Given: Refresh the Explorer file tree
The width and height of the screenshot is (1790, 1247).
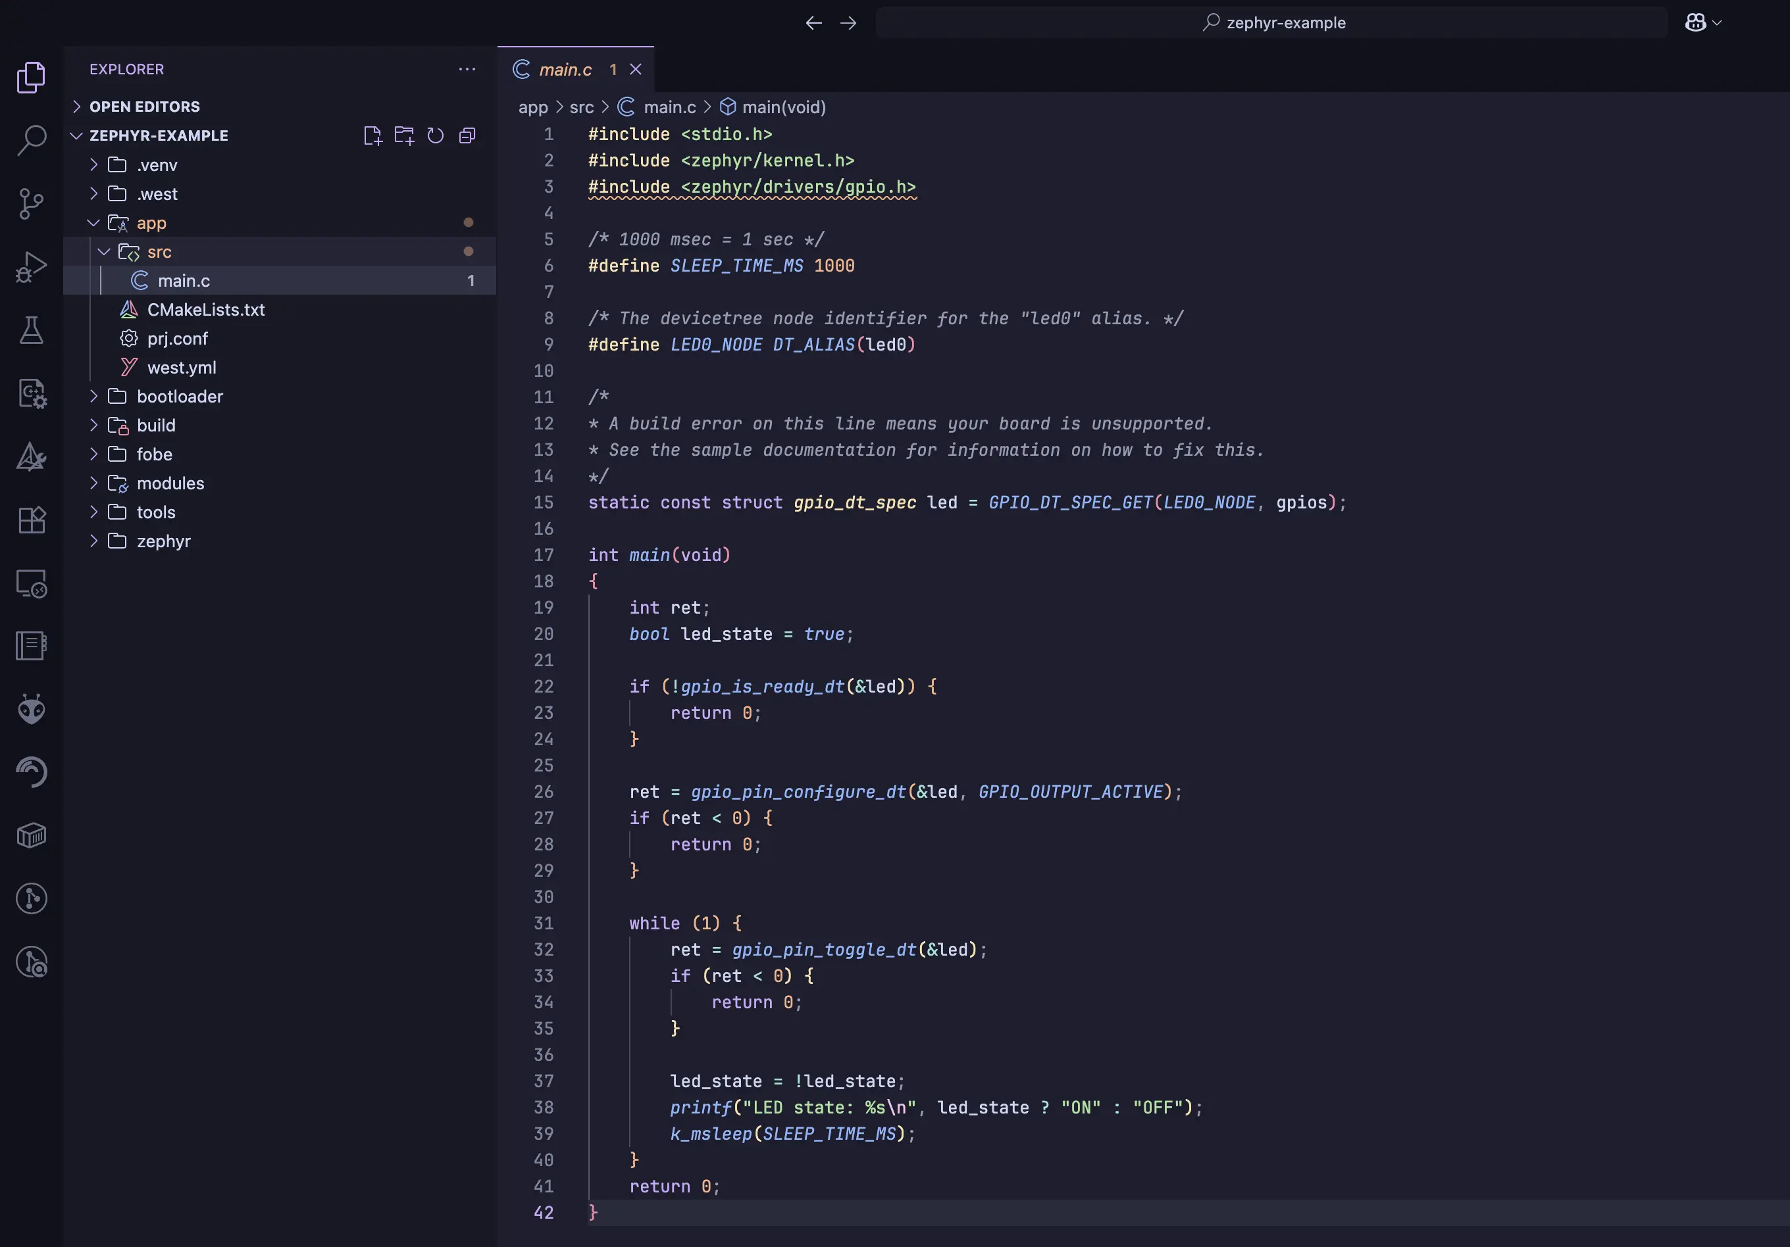Looking at the screenshot, I should pyautogui.click(x=435, y=135).
